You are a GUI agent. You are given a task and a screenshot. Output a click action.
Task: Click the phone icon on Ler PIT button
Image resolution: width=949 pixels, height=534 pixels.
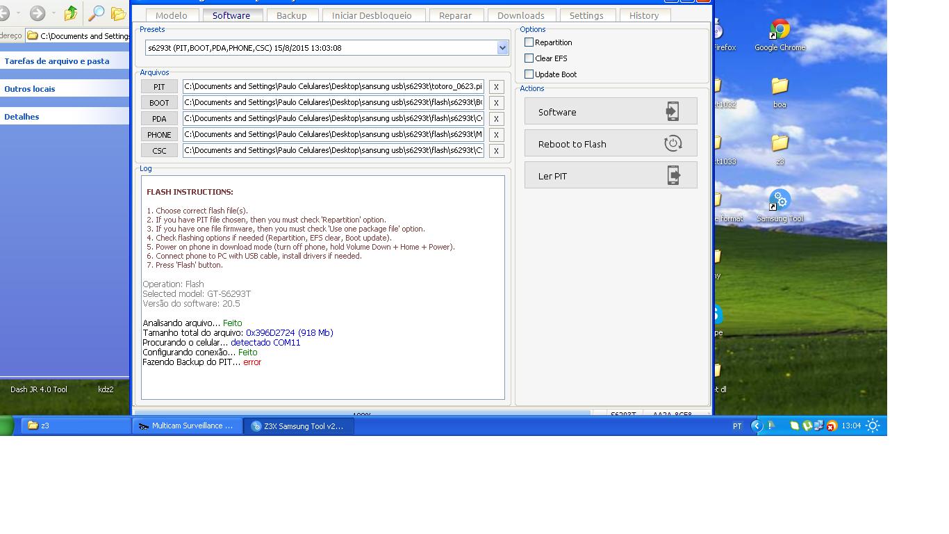(672, 175)
